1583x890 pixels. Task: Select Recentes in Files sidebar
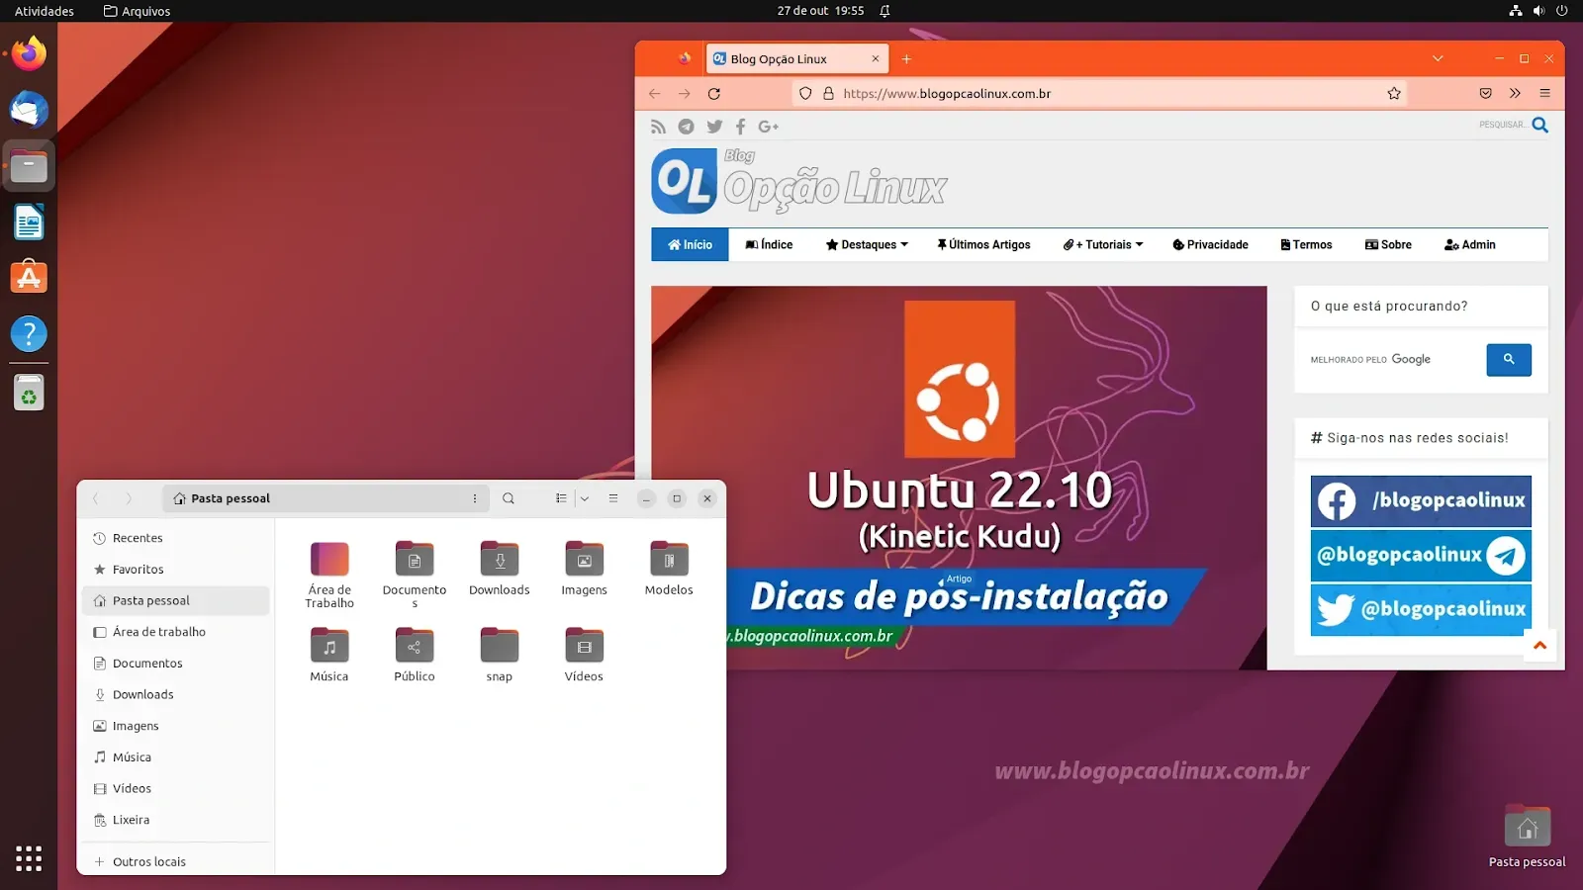[x=176, y=538]
